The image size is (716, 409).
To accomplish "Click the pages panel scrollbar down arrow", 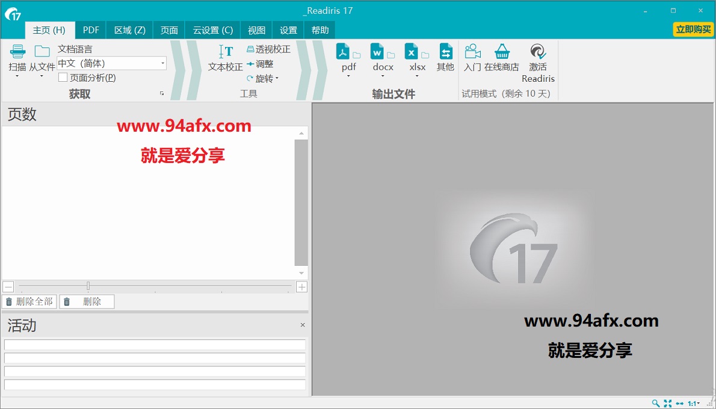I will (301, 273).
